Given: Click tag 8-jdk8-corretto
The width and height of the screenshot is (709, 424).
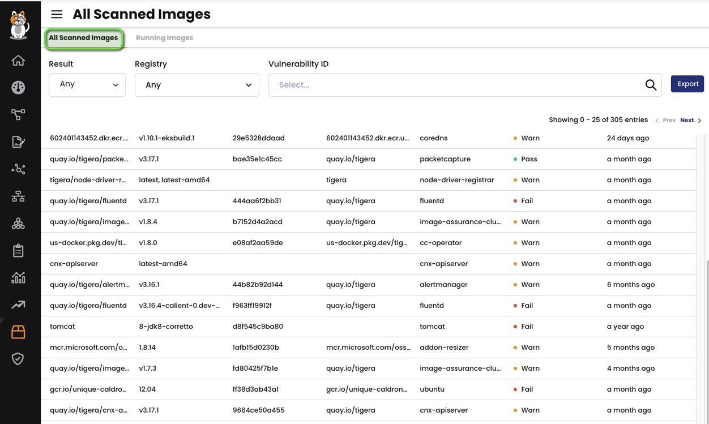Looking at the screenshot, I should click(166, 327).
